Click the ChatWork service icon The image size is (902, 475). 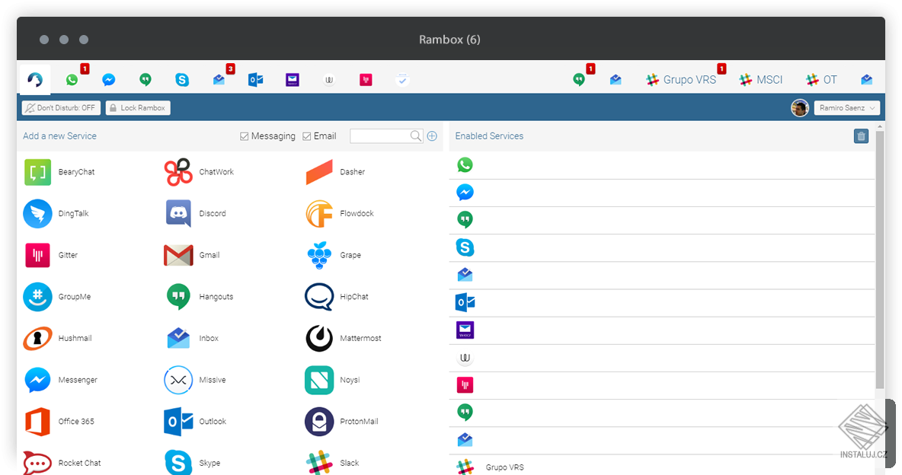178,172
